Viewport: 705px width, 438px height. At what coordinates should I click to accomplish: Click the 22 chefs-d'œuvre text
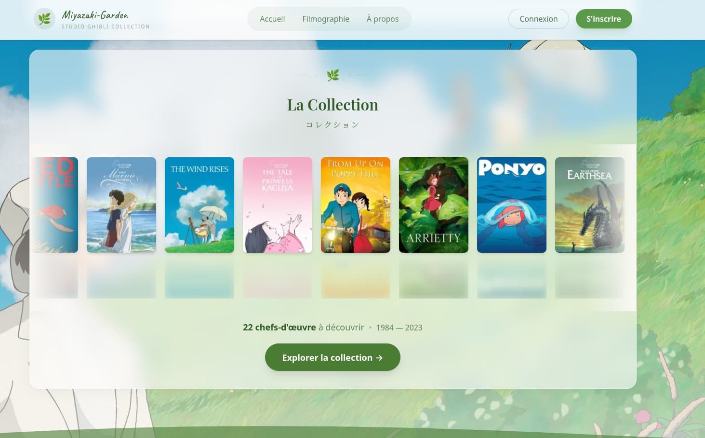coord(279,327)
